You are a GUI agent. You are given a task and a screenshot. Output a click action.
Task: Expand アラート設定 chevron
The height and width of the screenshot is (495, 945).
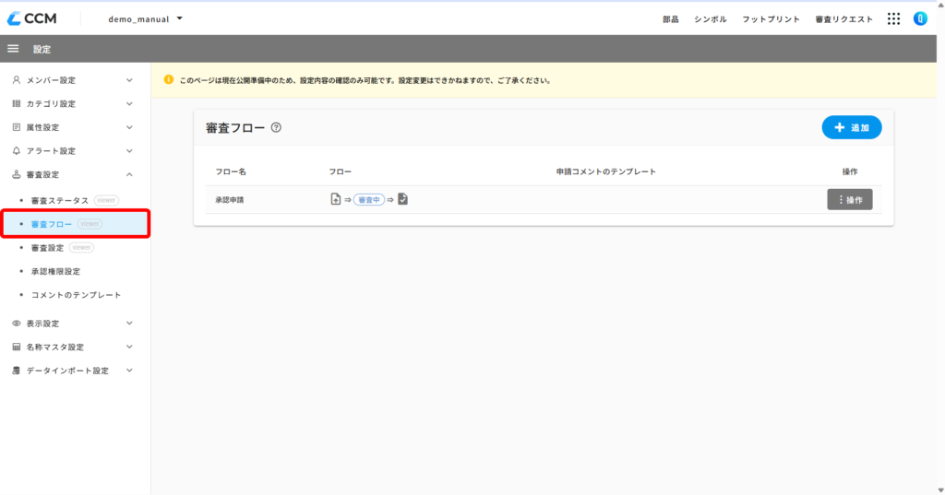coord(129,150)
